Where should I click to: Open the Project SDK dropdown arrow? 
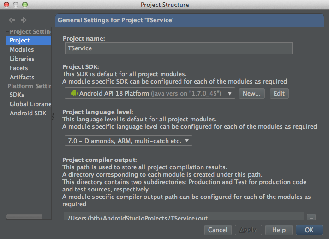230,93
